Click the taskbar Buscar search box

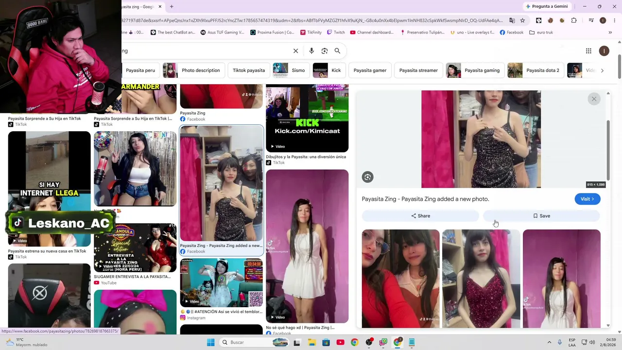(x=254, y=342)
